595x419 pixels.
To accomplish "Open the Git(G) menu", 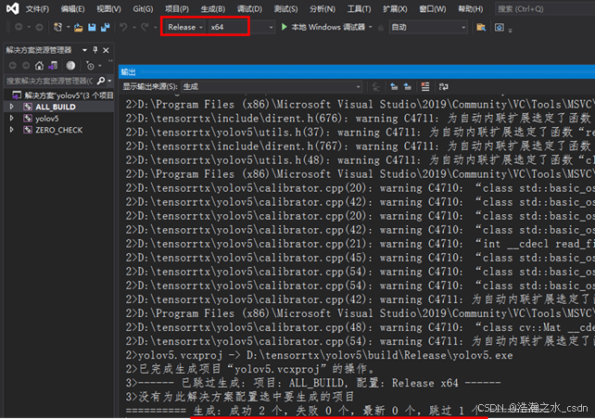I will click(143, 8).
